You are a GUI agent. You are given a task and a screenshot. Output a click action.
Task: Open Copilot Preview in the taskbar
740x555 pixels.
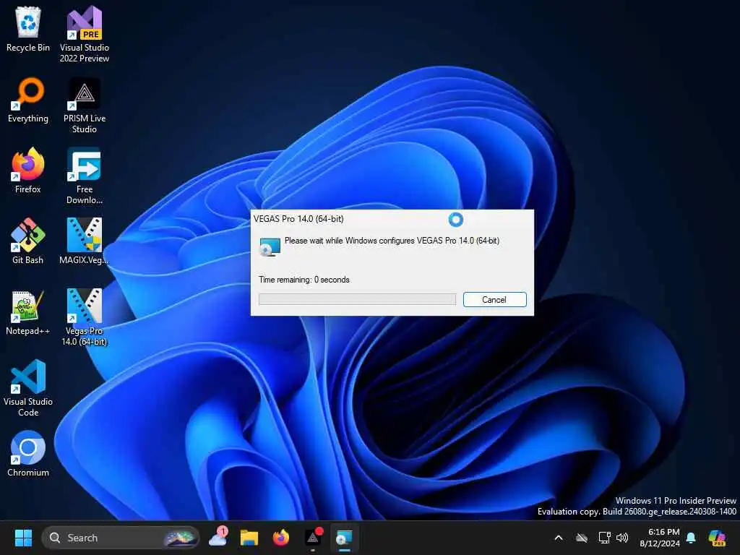click(717, 538)
